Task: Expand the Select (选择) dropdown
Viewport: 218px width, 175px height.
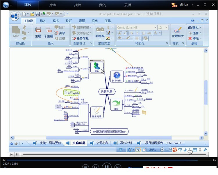Action: (201, 33)
